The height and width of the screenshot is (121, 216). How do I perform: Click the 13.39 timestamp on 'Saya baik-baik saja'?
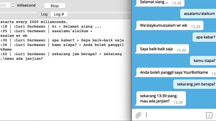coord(181,50)
